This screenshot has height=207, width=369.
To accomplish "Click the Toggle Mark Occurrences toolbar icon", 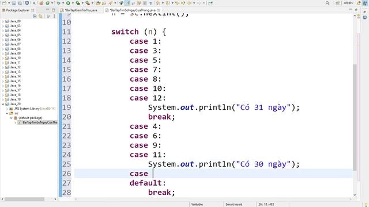I will point(127,3).
